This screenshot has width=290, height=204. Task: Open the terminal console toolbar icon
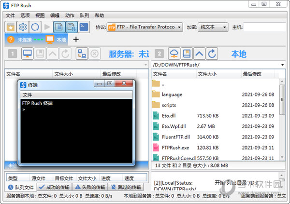click(x=84, y=27)
